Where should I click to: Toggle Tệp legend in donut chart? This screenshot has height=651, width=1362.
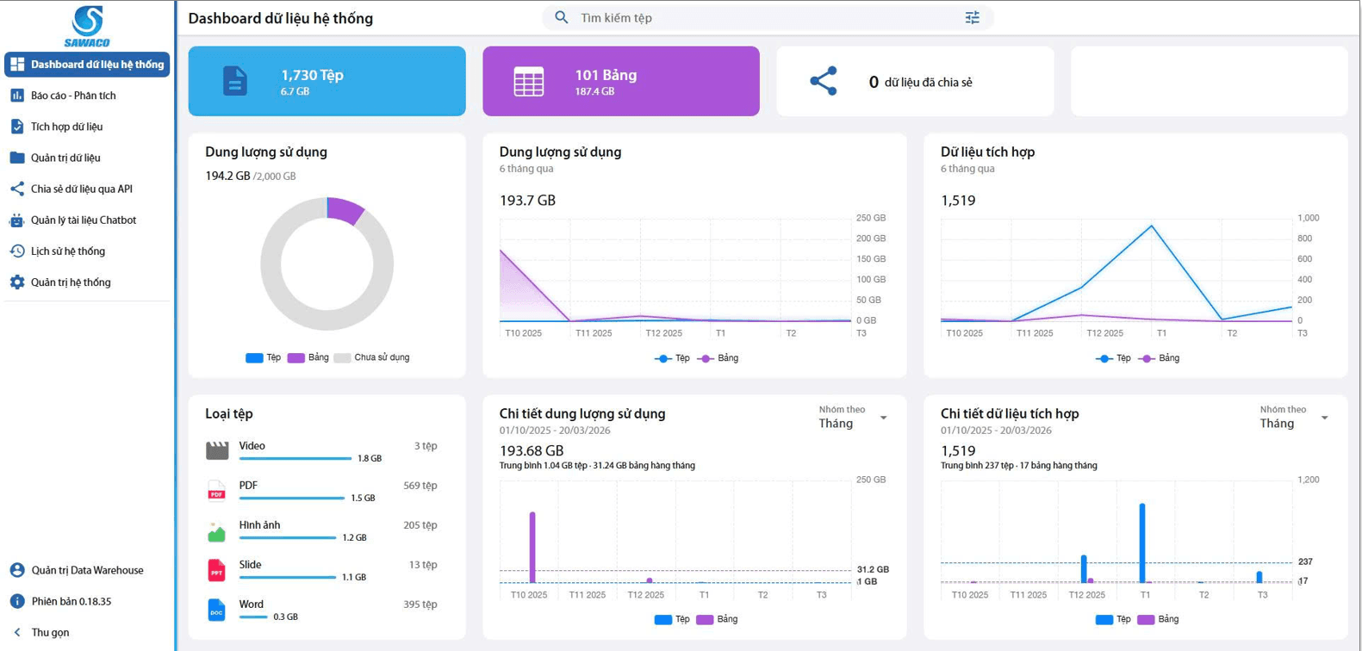tap(264, 357)
